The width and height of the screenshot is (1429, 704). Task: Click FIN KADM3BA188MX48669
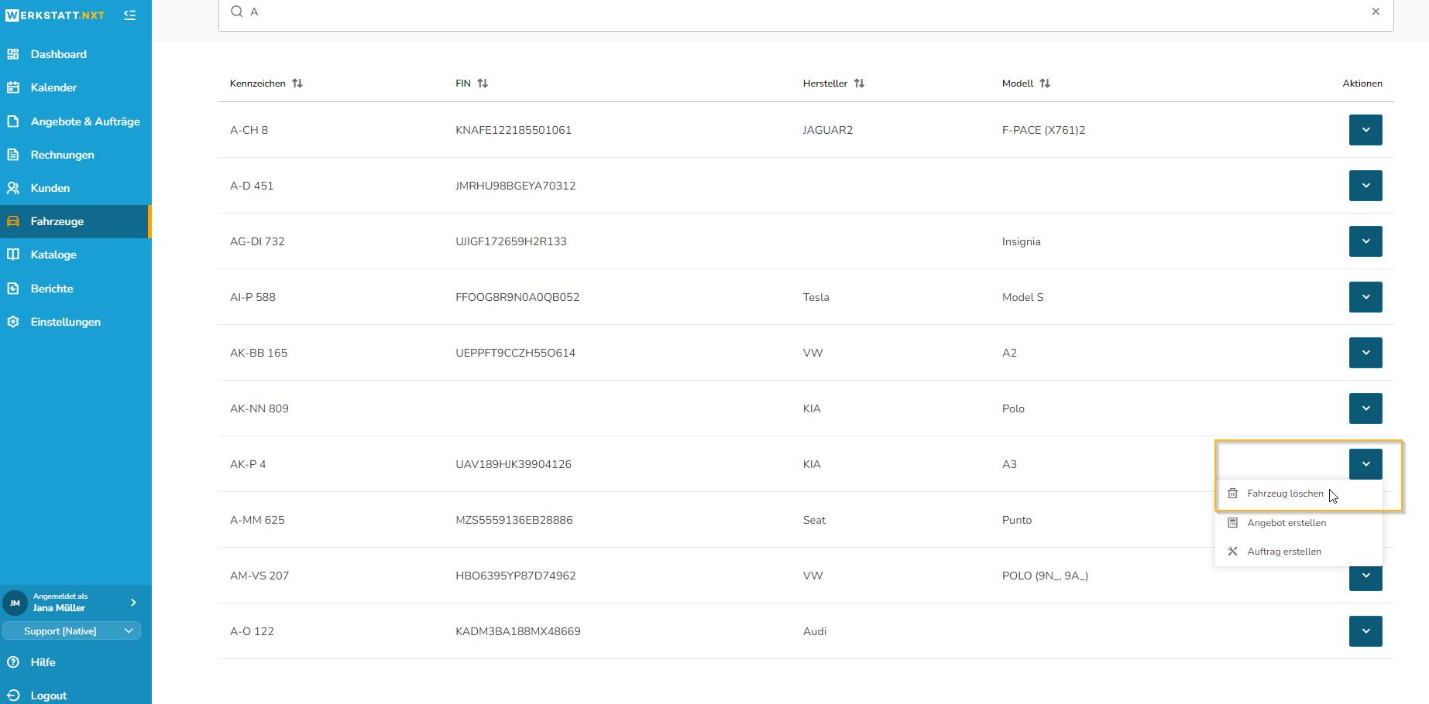[x=518, y=631]
